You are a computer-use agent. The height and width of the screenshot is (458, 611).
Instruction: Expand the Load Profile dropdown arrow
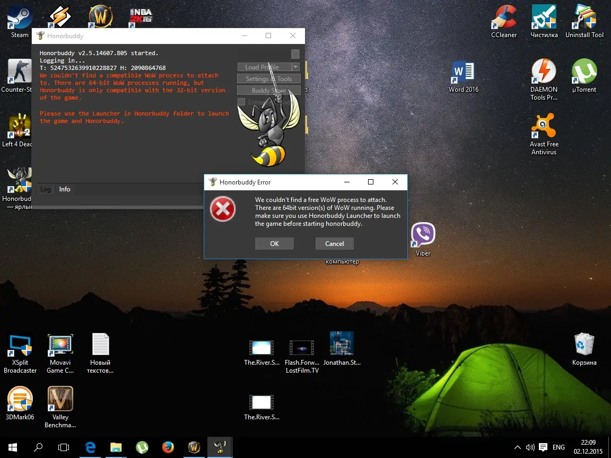296,67
